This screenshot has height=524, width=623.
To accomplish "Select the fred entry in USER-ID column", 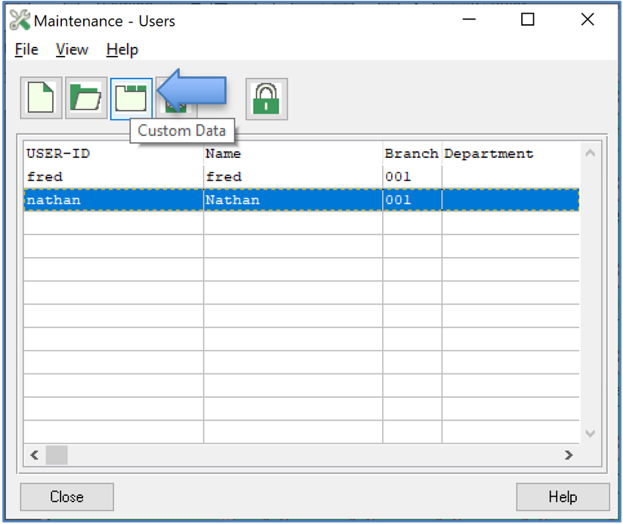I will click(45, 177).
